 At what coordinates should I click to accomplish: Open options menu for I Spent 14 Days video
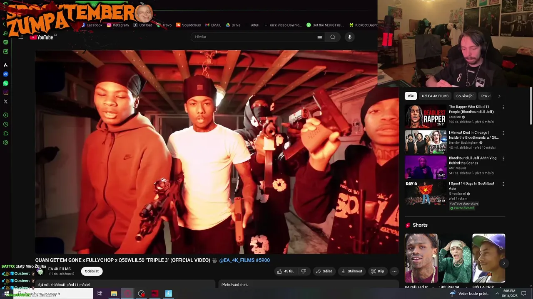click(503, 184)
